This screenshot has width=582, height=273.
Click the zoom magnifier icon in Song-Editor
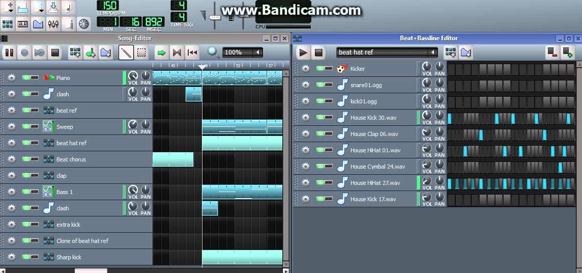tap(214, 52)
